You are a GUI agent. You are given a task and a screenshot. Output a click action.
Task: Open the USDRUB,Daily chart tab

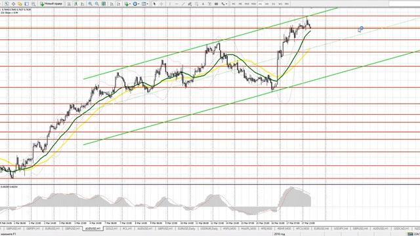pos(209,229)
